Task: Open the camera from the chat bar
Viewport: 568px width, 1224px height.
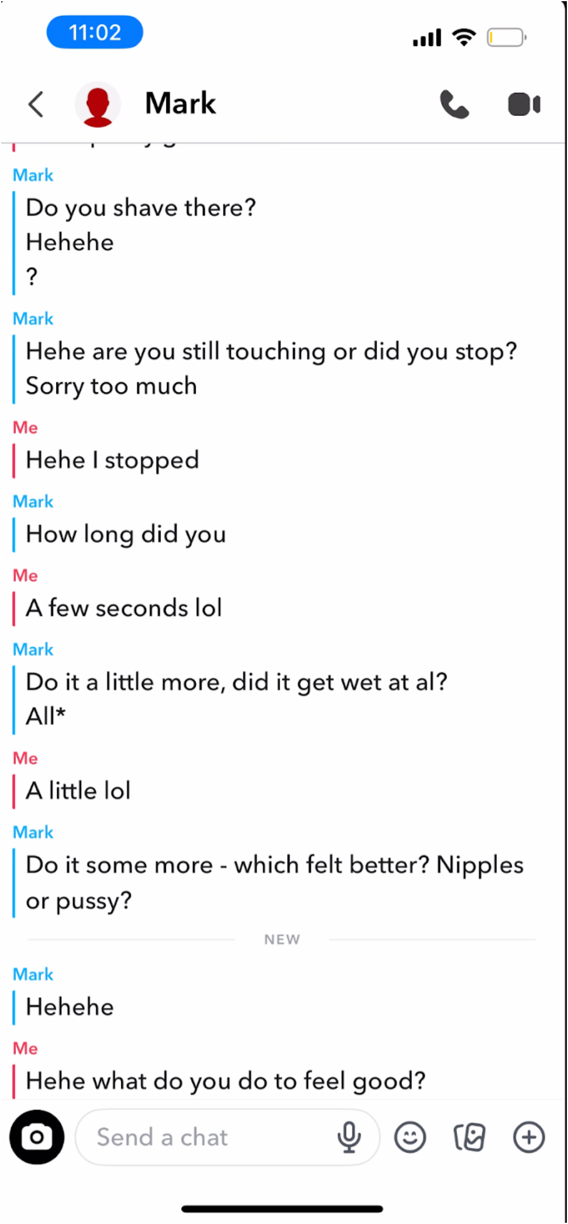Action: tap(37, 1136)
